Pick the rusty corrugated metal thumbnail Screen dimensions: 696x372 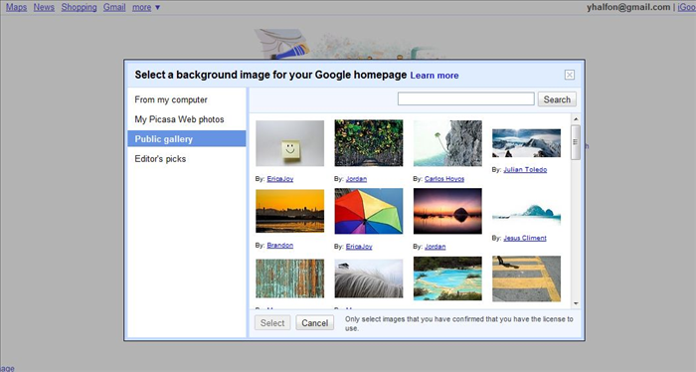(290, 279)
